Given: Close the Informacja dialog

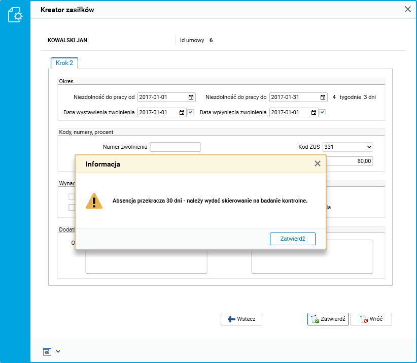Looking at the screenshot, I should tap(318, 163).
